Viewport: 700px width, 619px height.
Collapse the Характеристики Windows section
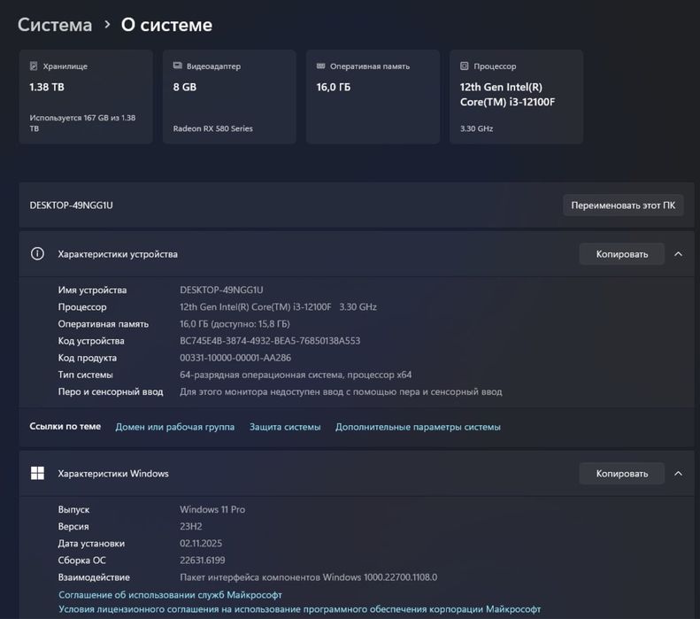[x=678, y=474]
